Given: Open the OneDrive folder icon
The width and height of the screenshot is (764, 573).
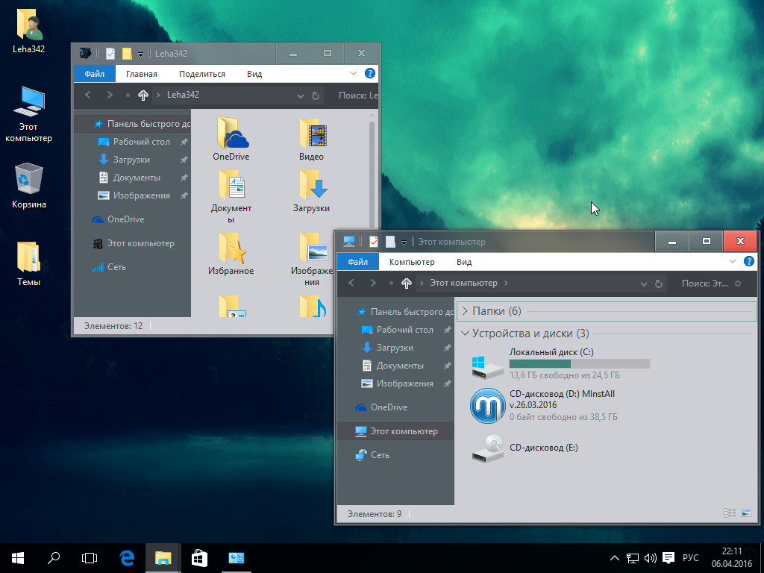Looking at the screenshot, I should [x=231, y=134].
